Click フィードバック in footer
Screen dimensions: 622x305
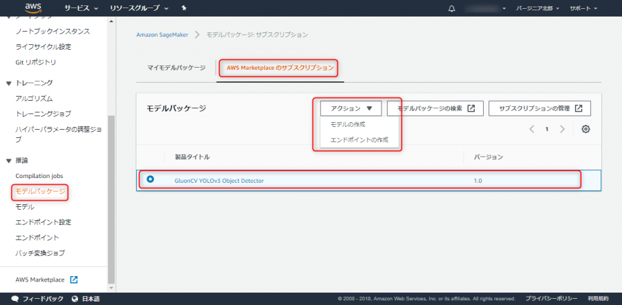click(43, 299)
